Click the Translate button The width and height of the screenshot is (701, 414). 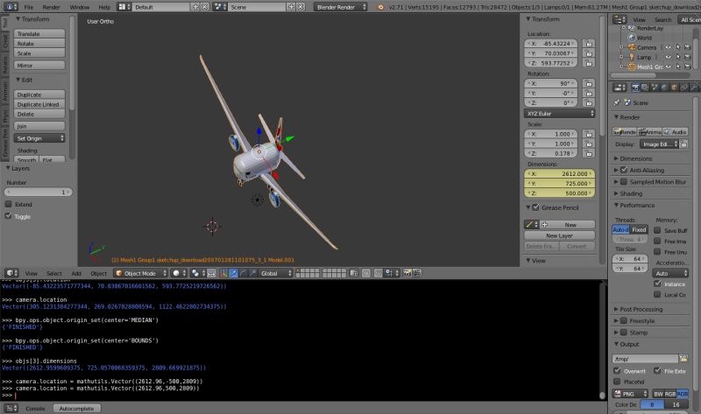39,34
